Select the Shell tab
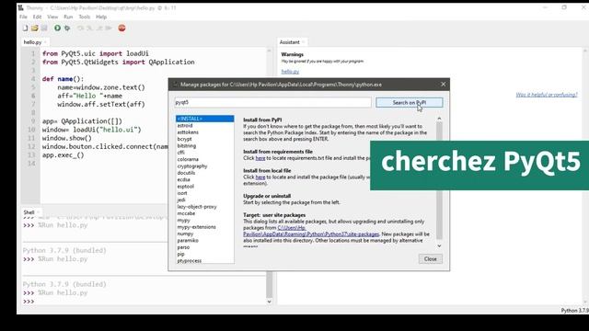Image resolution: width=589 pixels, height=331 pixels. coord(29,212)
